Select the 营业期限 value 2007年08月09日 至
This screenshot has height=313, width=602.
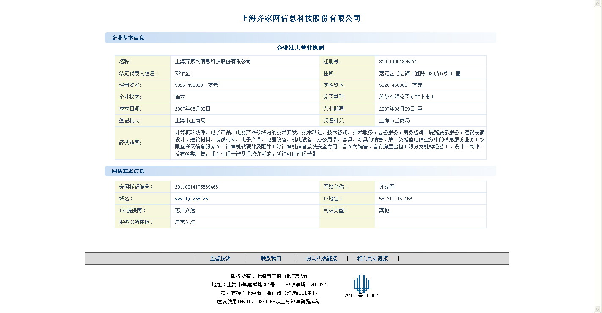401,109
